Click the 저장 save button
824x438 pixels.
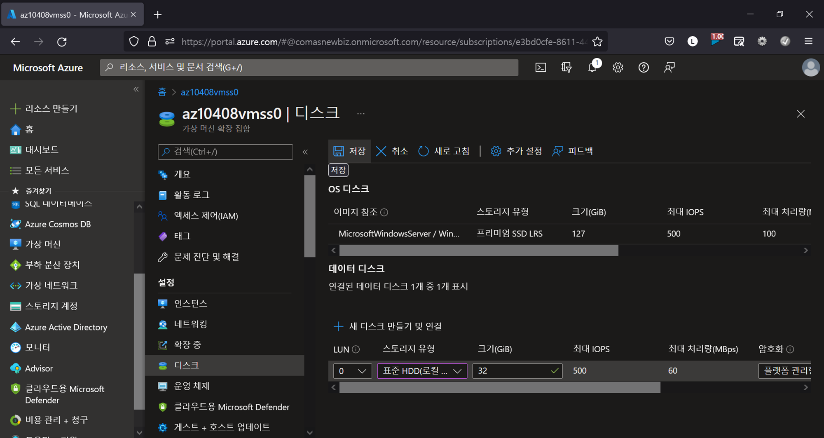tap(349, 151)
